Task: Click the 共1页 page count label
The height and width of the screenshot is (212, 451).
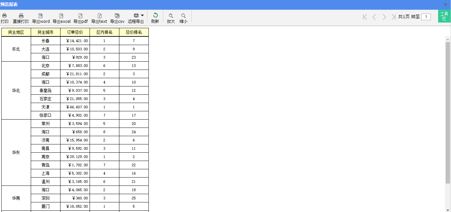Action: pyautogui.click(x=404, y=17)
